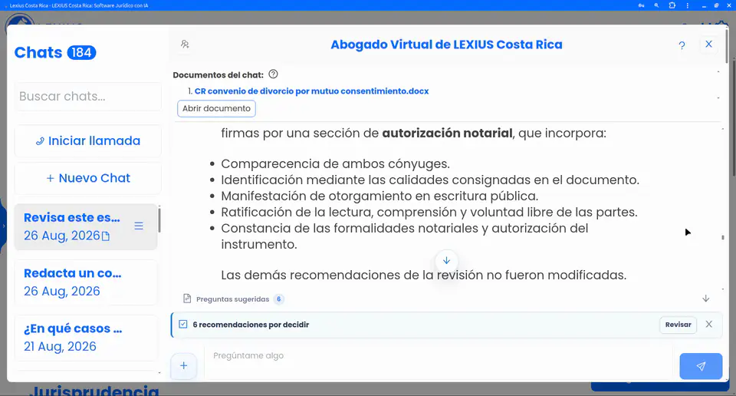This screenshot has width=736, height=396.
Task: Click the scroll-to-bottom arrow button
Action: pyautogui.click(x=446, y=260)
